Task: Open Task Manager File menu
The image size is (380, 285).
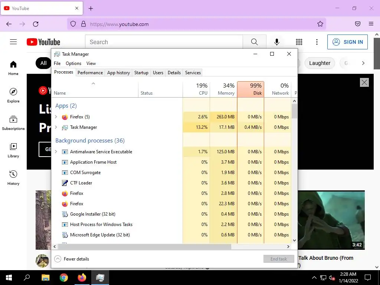Action: tap(57, 63)
